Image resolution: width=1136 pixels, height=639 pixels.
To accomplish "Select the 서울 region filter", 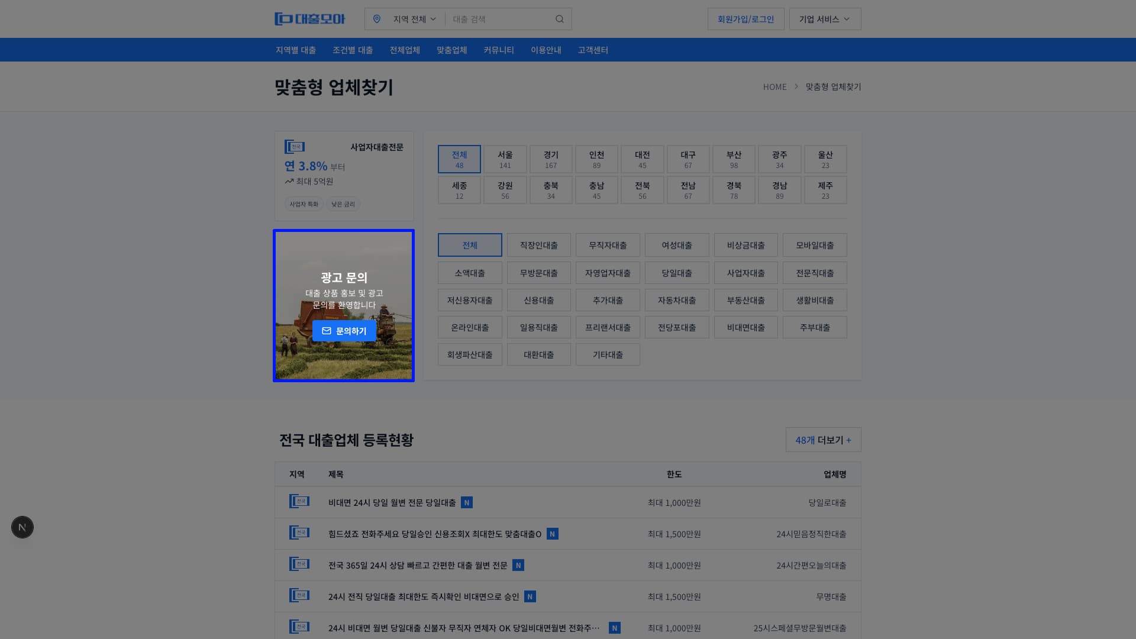I will pos(505,159).
